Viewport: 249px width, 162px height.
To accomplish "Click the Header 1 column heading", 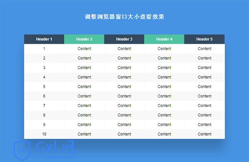I will 44,39.
